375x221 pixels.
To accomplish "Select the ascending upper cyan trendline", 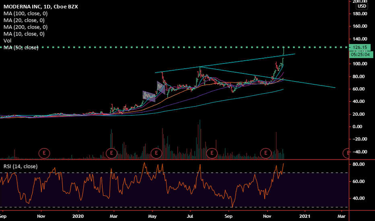I will (225, 63).
